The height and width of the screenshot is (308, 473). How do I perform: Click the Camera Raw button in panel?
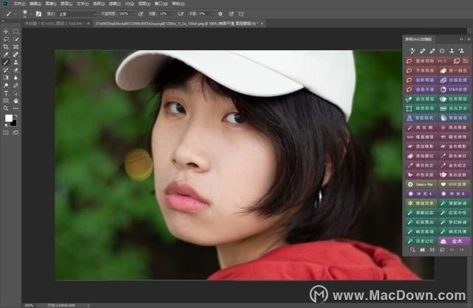tap(421, 184)
